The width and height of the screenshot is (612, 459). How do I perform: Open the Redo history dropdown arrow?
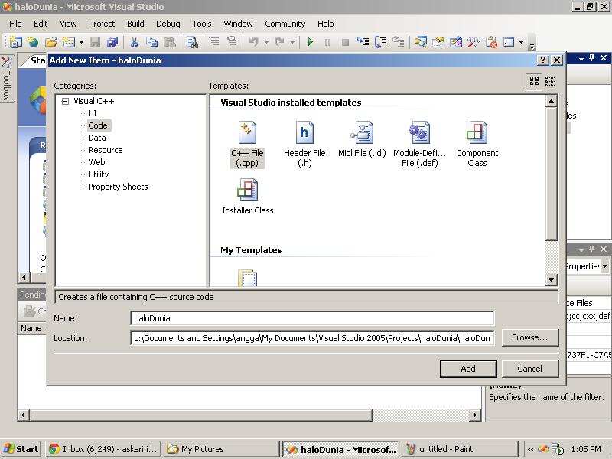pyautogui.click(x=292, y=42)
